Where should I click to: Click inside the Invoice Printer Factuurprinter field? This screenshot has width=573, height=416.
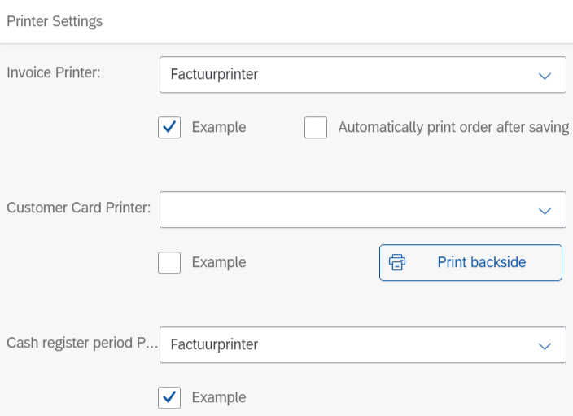[x=342, y=75]
